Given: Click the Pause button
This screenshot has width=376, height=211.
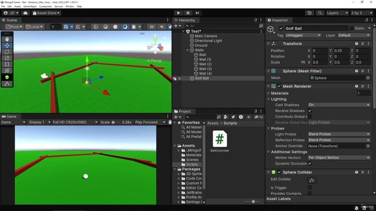Looking at the screenshot, I should 188,13.
